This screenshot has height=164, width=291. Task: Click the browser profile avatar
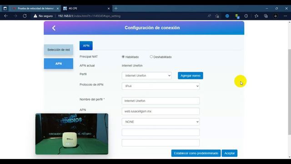tap(276, 16)
